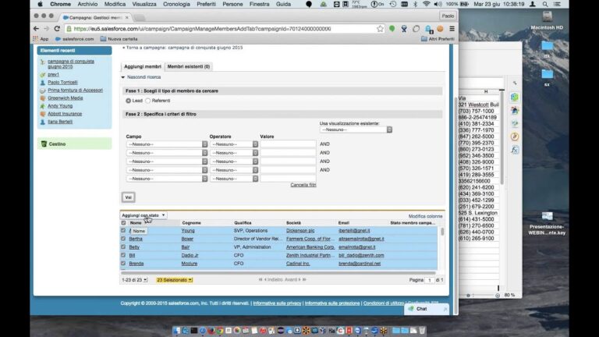The image size is (599, 337).
Task: Open Time Machine menu bar icon
Action: [393, 4]
